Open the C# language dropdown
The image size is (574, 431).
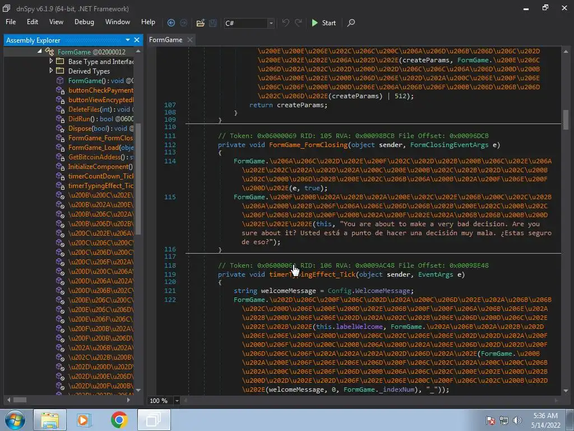tap(271, 23)
